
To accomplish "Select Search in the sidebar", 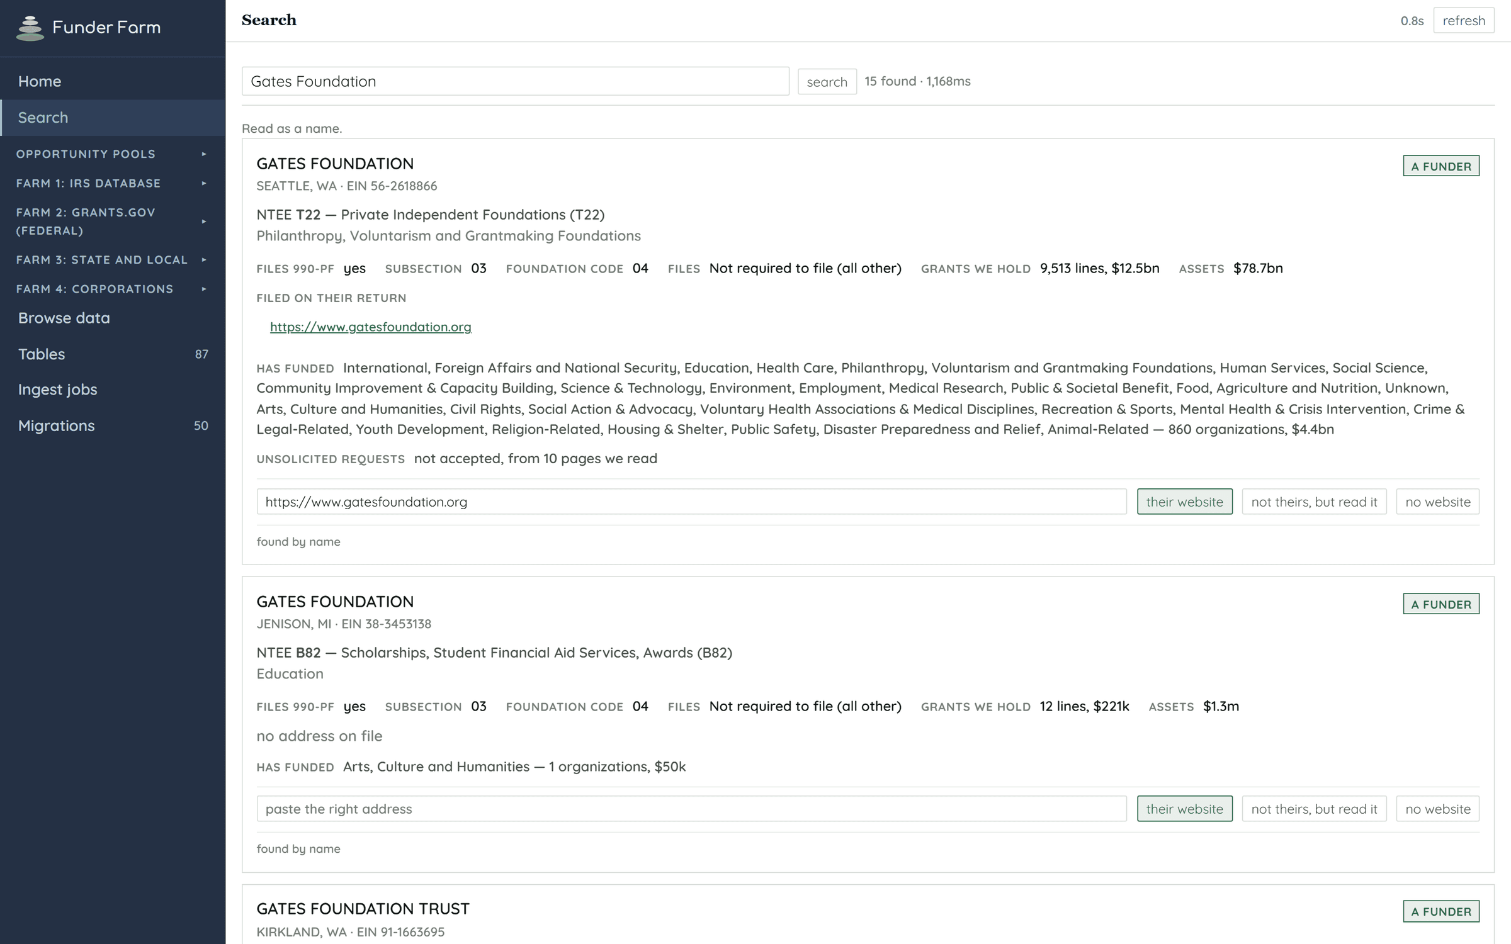I will 113,118.
